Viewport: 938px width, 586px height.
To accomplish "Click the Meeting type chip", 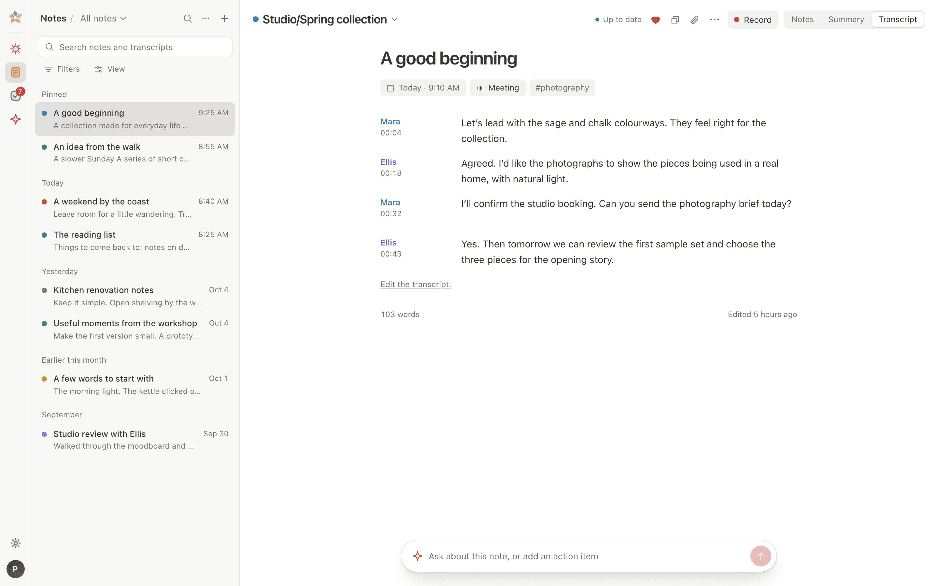I will pyautogui.click(x=497, y=88).
